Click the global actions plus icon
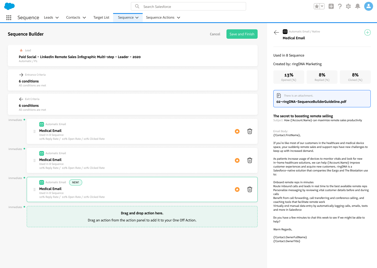Viewport: 377px width, 268px height. [x=331, y=6]
